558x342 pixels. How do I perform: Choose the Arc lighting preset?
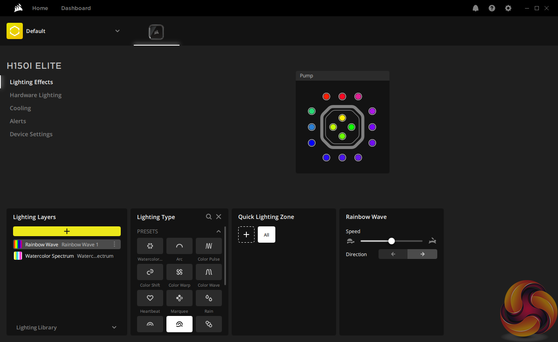pos(179,246)
